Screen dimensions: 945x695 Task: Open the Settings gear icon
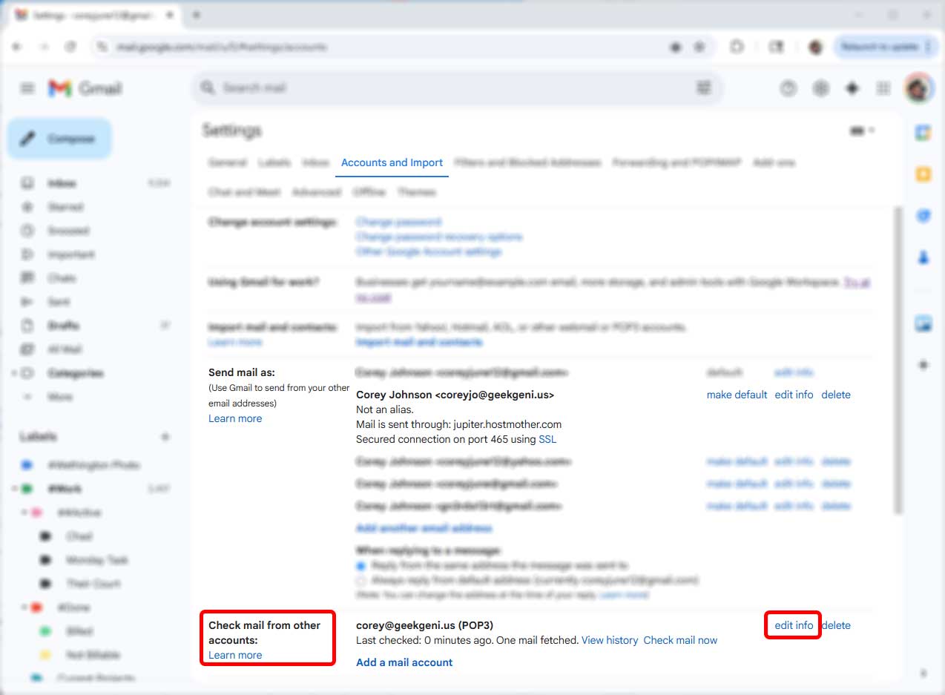tap(820, 88)
